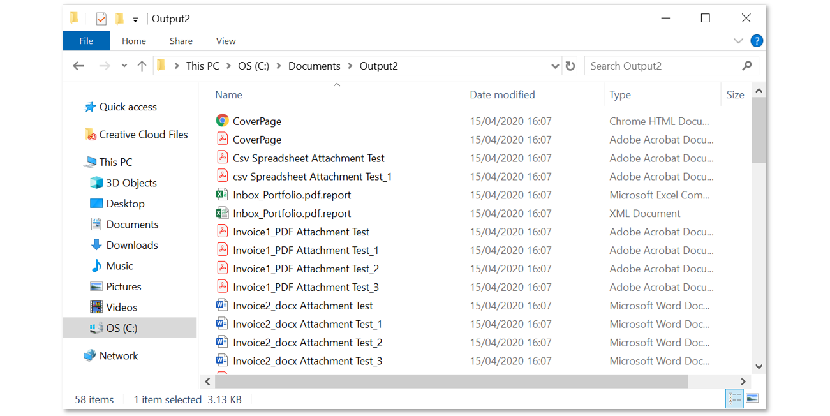Switch to details view in the status bar

(734, 398)
